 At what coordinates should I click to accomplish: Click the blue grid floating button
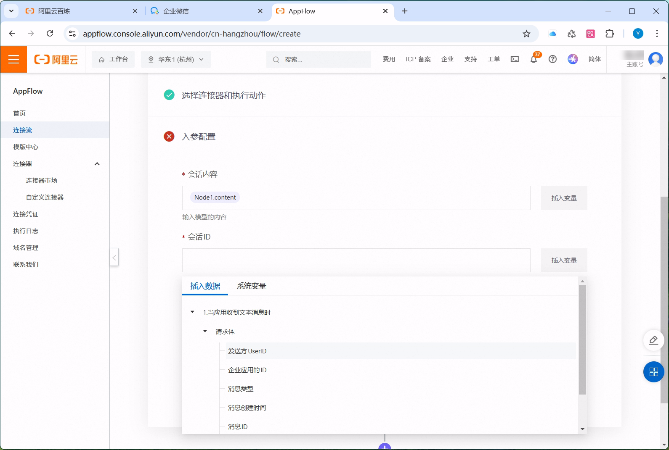click(653, 372)
